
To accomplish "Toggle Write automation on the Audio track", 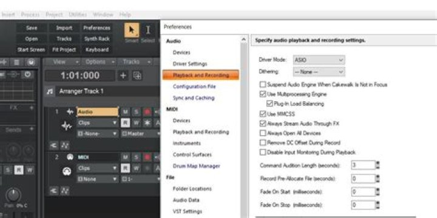I will (136, 122).
